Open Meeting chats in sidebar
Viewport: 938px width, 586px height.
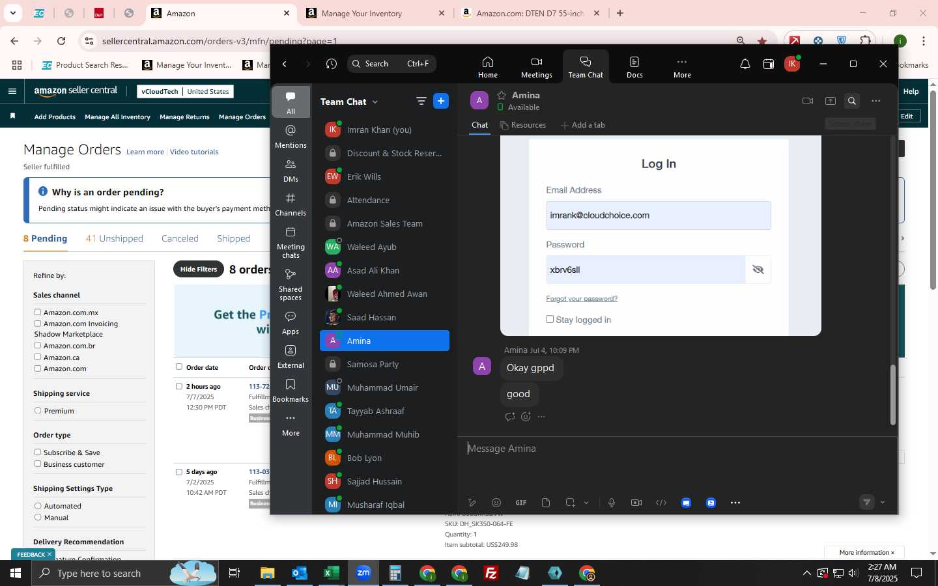(291, 242)
